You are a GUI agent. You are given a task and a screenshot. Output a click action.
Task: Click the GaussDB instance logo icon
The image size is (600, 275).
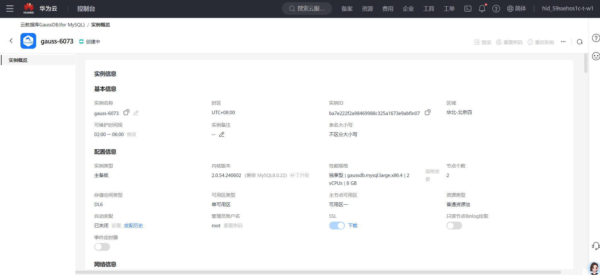pyautogui.click(x=28, y=41)
